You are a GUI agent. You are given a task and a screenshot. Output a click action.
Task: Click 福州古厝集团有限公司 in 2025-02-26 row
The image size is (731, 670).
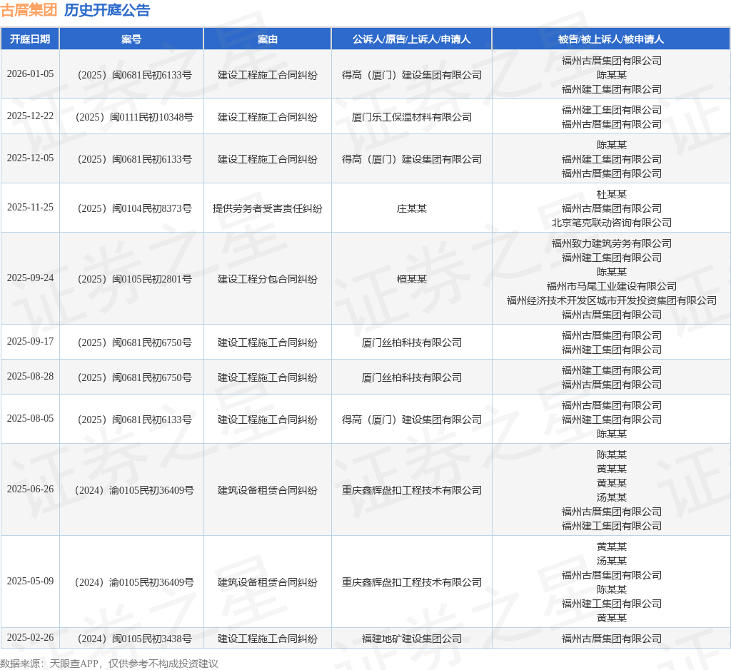(x=612, y=639)
